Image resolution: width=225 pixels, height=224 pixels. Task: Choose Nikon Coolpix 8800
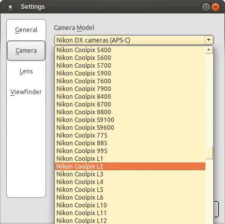pyautogui.click(x=130, y=112)
